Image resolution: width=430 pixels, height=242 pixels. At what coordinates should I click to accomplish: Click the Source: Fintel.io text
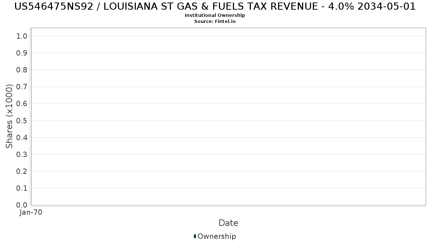215,22
